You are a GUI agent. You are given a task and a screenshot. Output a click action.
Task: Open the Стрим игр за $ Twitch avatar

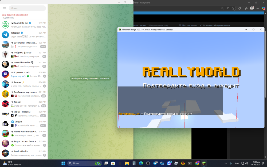point(5,74)
